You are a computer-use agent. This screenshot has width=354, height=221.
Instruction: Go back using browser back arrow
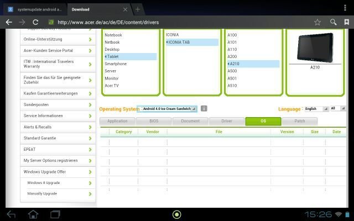[9, 22]
